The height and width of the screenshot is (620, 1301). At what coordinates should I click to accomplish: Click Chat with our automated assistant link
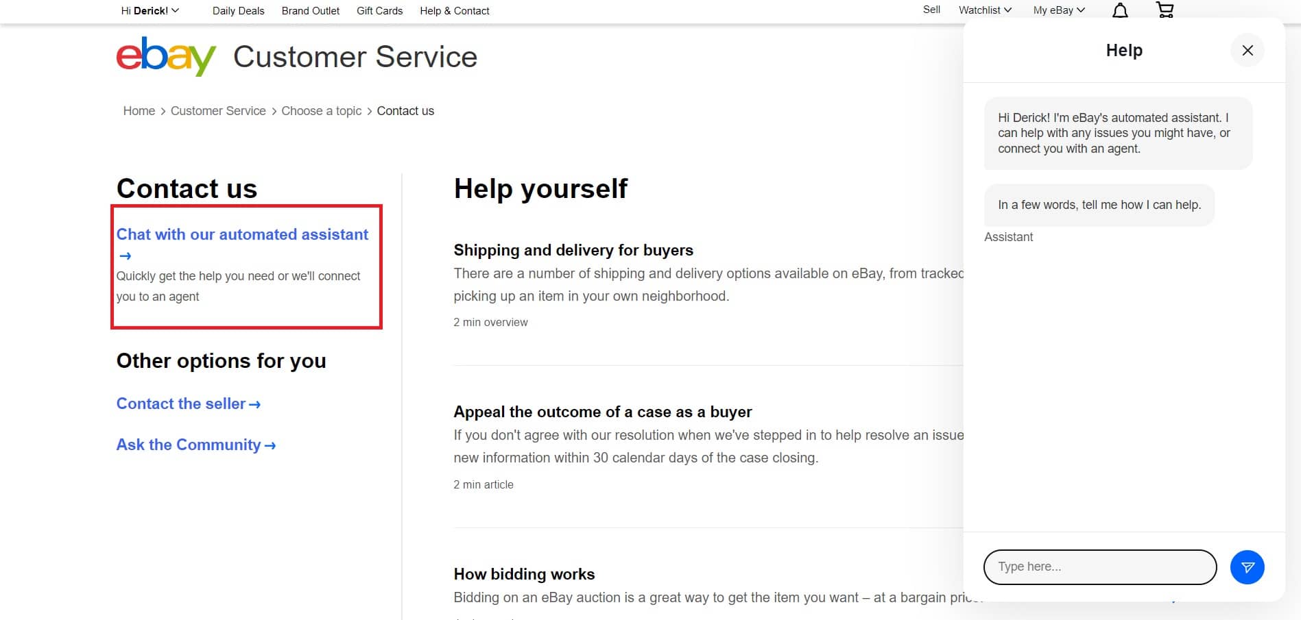(x=242, y=234)
